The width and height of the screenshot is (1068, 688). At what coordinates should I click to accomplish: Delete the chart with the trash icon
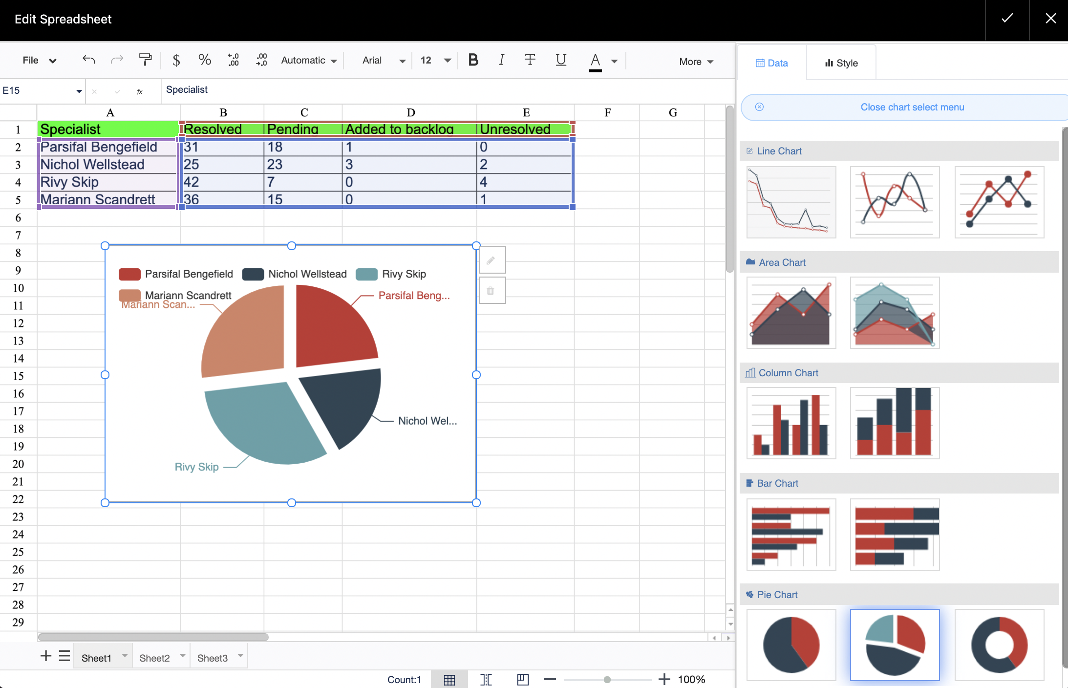click(x=491, y=291)
